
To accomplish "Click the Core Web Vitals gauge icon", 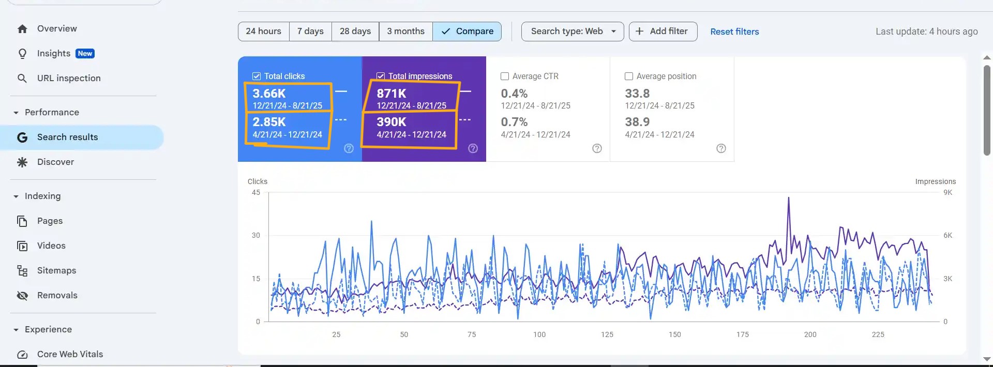I will pyautogui.click(x=22, y=355).
